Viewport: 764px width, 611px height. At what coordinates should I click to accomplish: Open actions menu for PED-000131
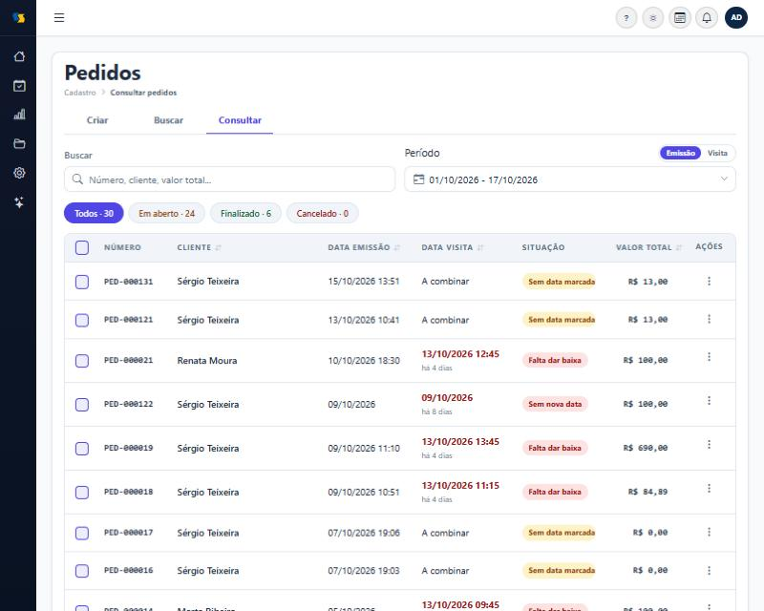pos(709,281)
